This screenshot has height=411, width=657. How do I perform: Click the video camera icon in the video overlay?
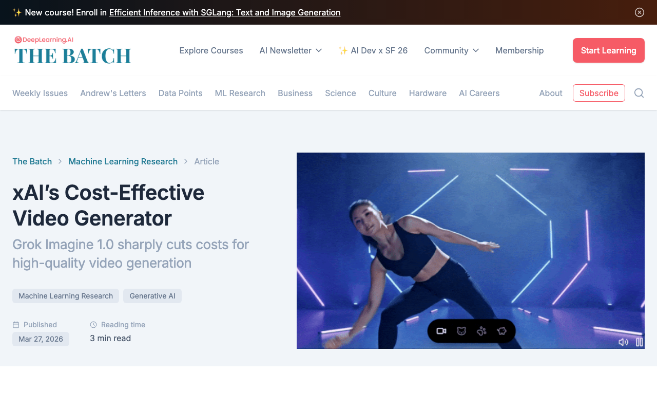point(441,331)
